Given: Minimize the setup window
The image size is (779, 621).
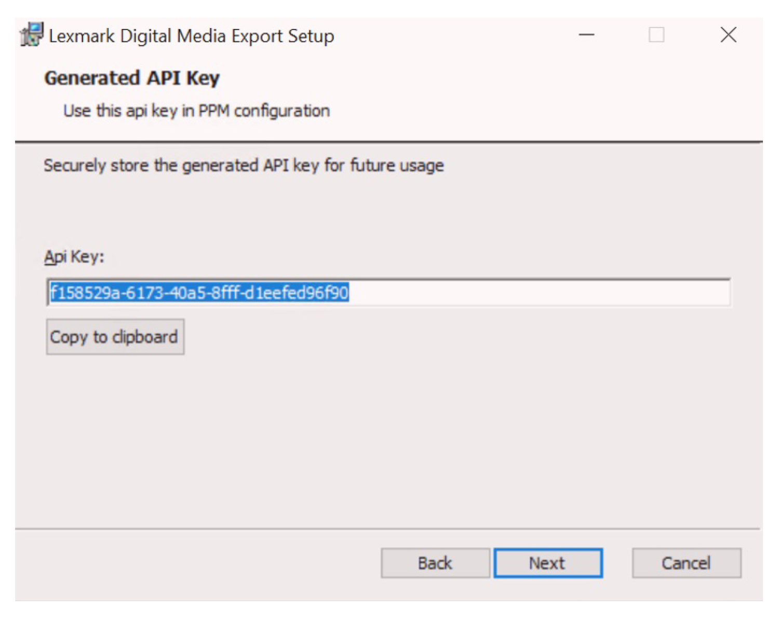Looking at the screenshot, I should (586, 35).
